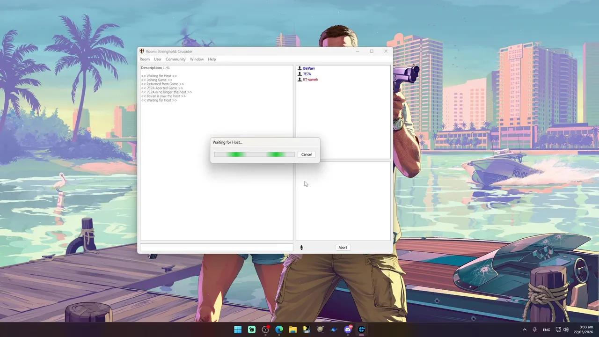This screenshot has height=337, width=599.
Task: Show hidden system tray icons
Action: [x=524, y=330]
